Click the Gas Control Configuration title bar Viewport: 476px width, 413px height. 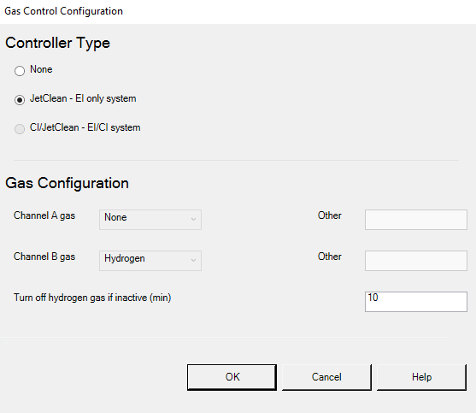click(x=238, y=11)
